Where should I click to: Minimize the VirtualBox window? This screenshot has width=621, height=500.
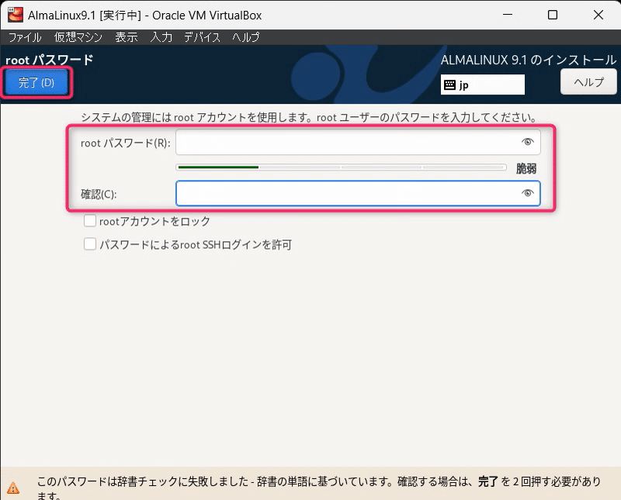(x=508, y=15)
